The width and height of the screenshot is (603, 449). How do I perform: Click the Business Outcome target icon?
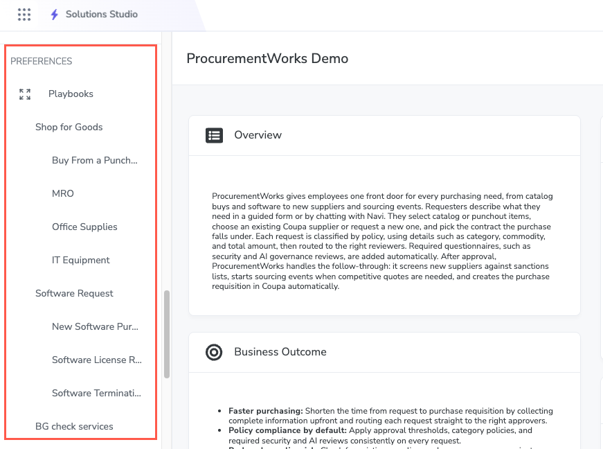(x=214, y=352)
